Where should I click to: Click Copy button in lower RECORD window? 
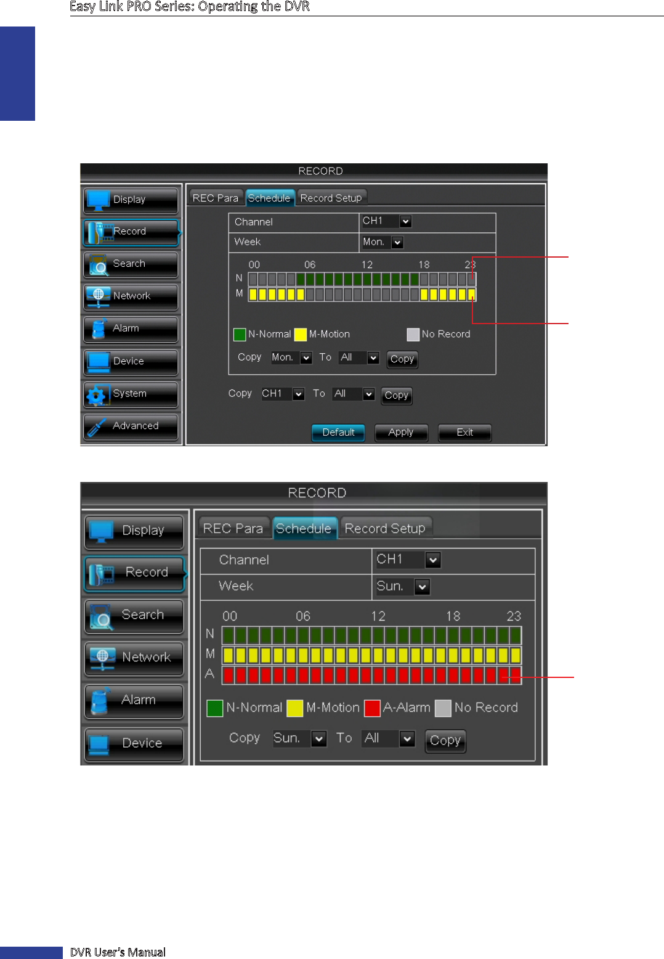445,741
